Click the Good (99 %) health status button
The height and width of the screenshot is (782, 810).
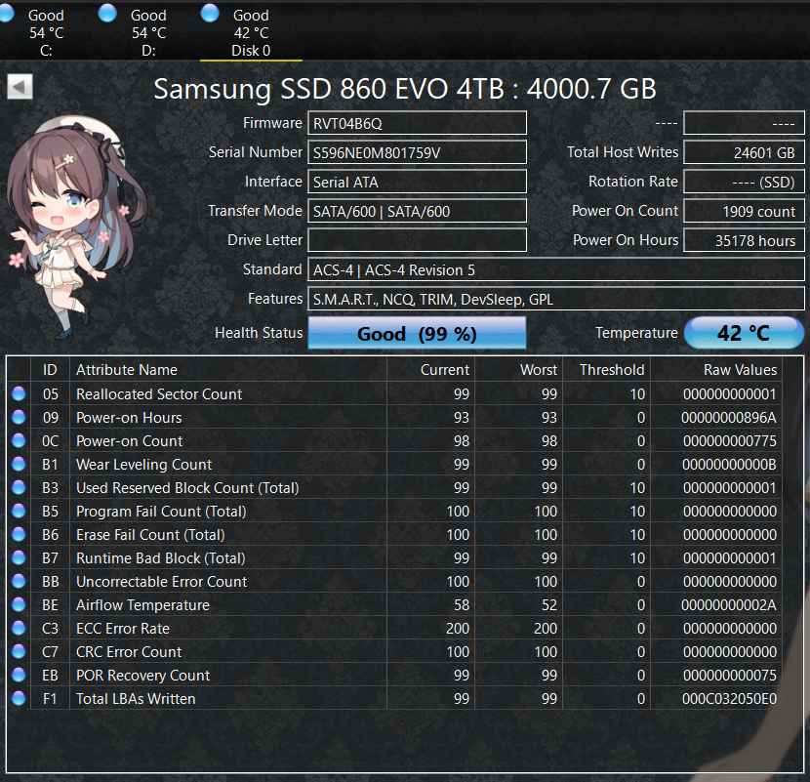417,333
